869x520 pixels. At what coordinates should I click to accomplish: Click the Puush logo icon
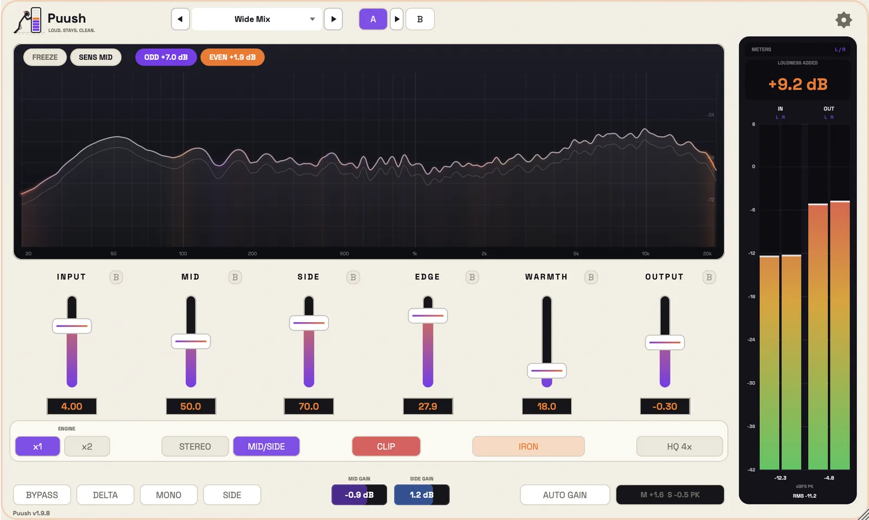(28, 21)
